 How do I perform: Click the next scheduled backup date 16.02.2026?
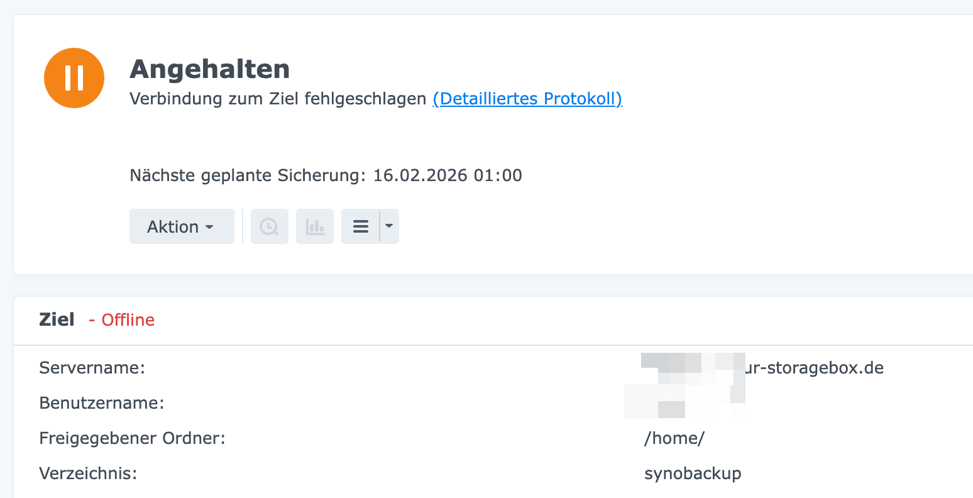coord(421,175)
